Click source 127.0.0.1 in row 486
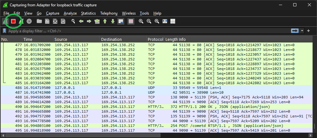The height and width of the screenshot is (138, 317). tap(65, 88)
